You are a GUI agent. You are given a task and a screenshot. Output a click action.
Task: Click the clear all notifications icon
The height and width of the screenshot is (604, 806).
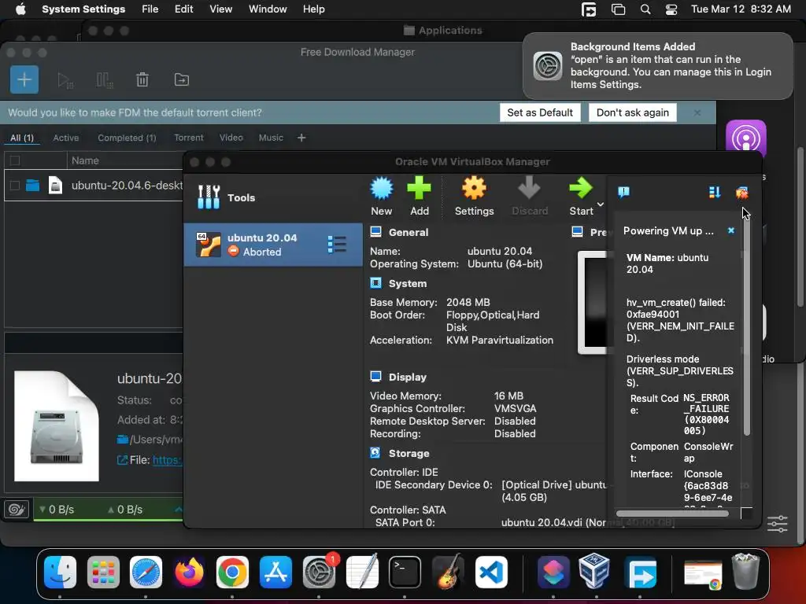[741, 192]
